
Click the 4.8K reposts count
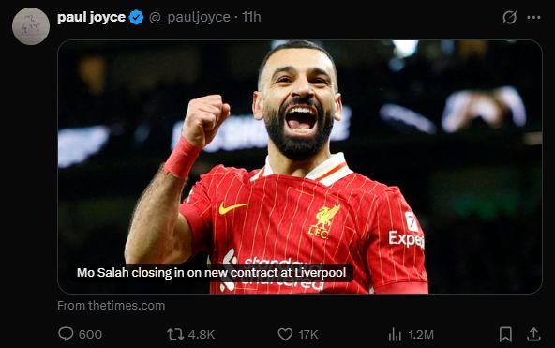pyautogui.click(x=202, y=334)
